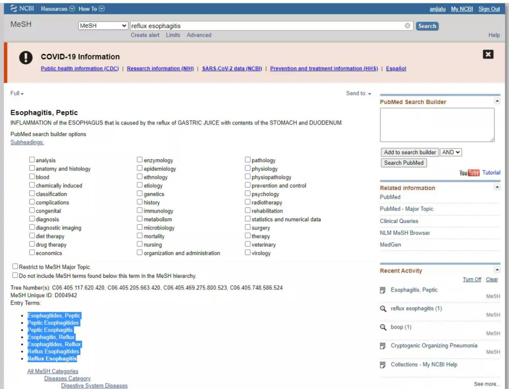
Task: Click Clear recent activity link
Action: [492, 279]
